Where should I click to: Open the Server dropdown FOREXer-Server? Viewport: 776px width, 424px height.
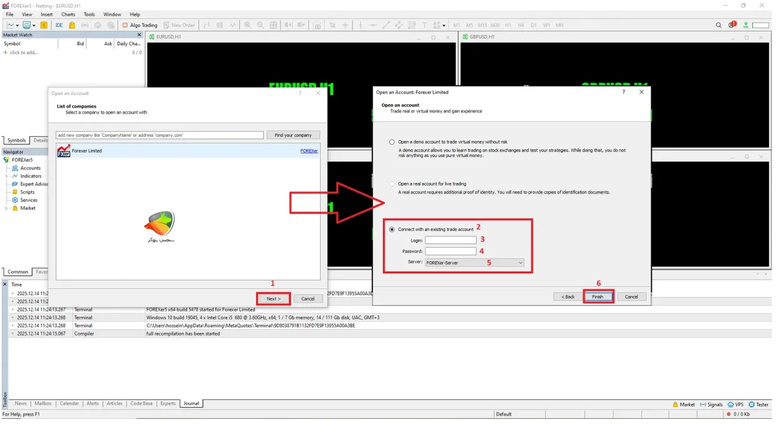click(474, 262)
